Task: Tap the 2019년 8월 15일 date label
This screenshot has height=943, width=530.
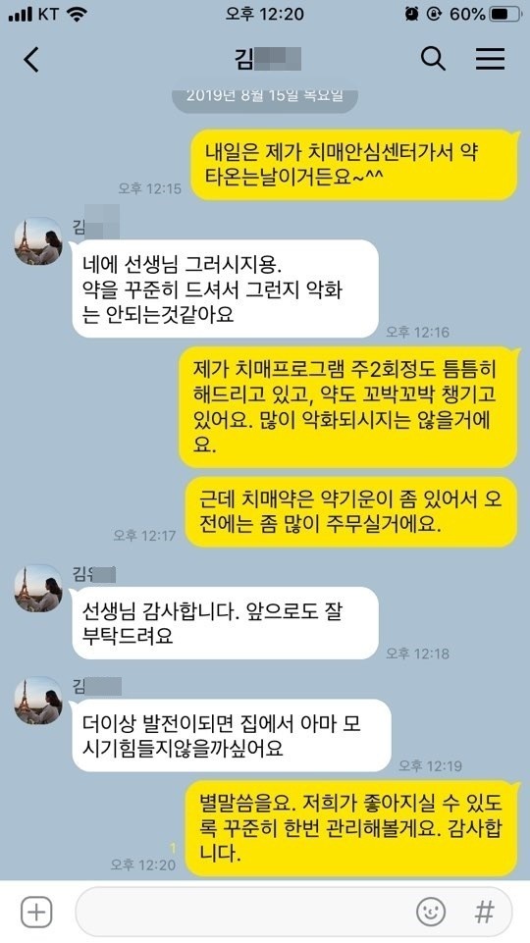Action: [265, 97]
